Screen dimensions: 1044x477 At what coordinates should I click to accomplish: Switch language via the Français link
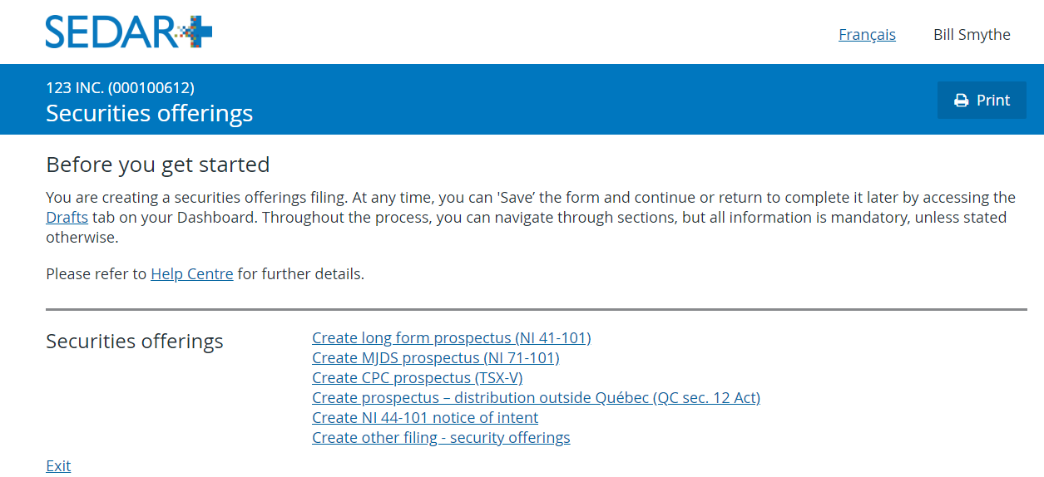867,35
